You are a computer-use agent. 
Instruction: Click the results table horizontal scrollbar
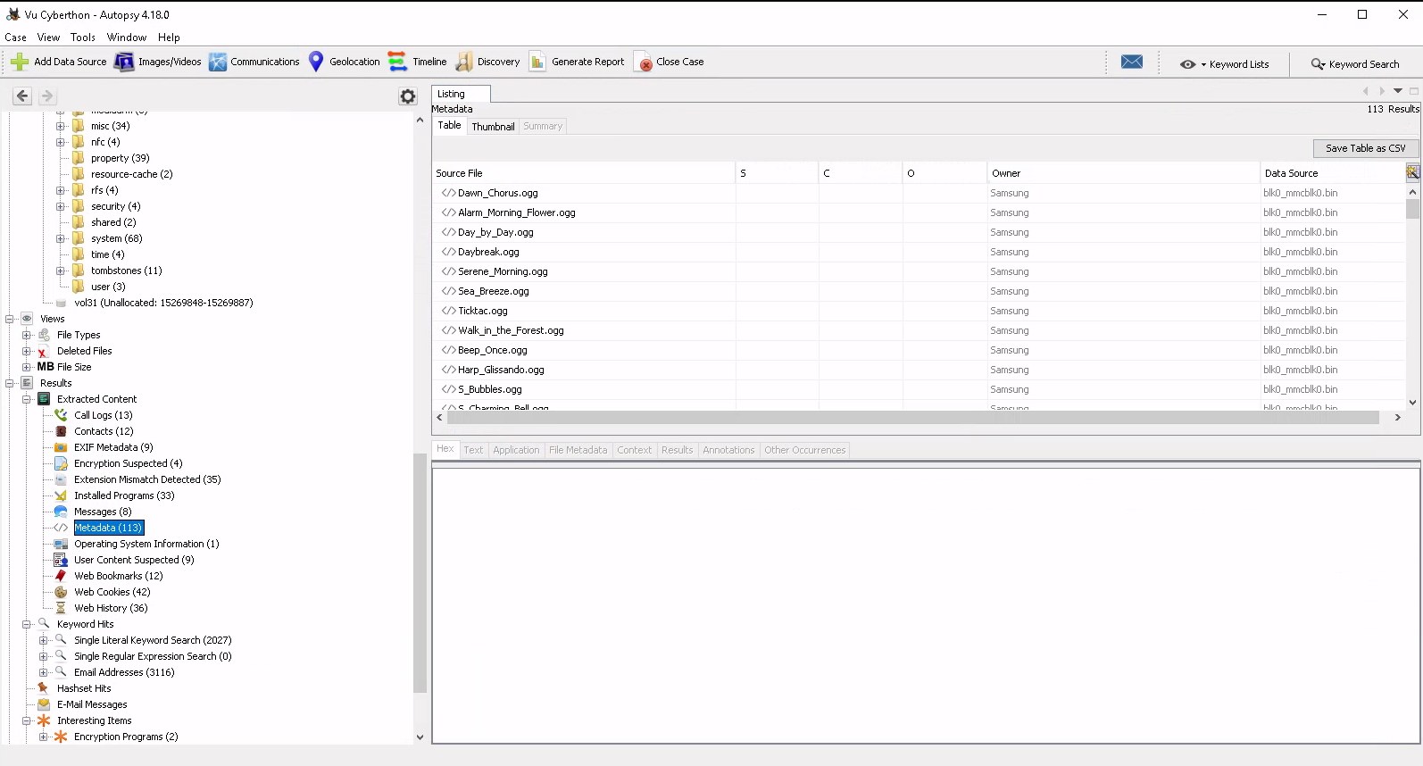[x=911, y=417]
